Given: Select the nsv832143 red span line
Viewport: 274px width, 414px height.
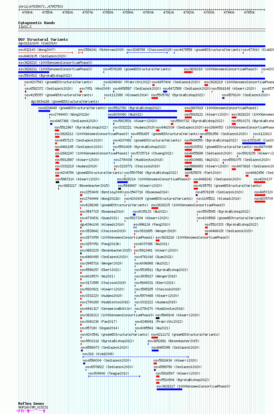Looking at the screenshot, I should pos(46,53).
